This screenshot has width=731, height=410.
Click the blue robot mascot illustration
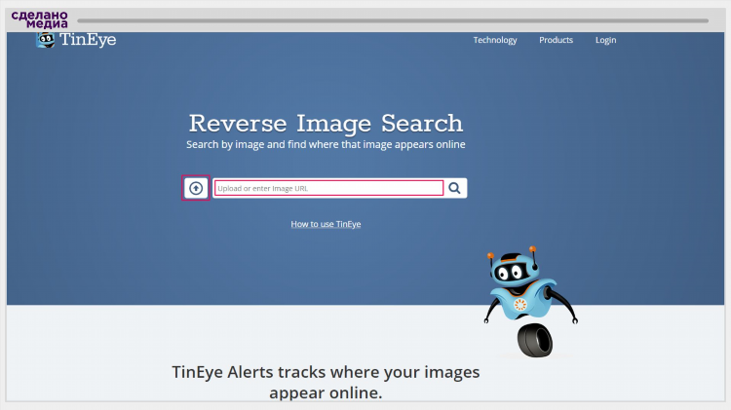tap(530, 301)
